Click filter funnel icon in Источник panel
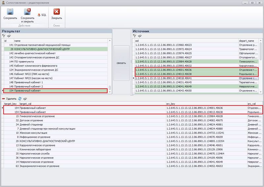The image size is (264, 187). [x=135, y=36]
